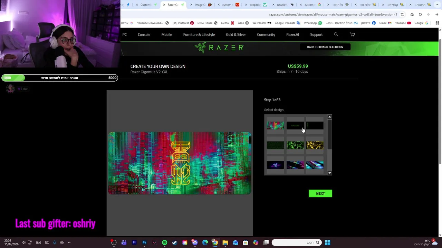Open the PC navigation menu
The height and width of the screenshot is (248, 442).
[x=125, y=34]
